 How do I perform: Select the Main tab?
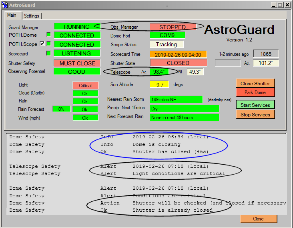12,15
